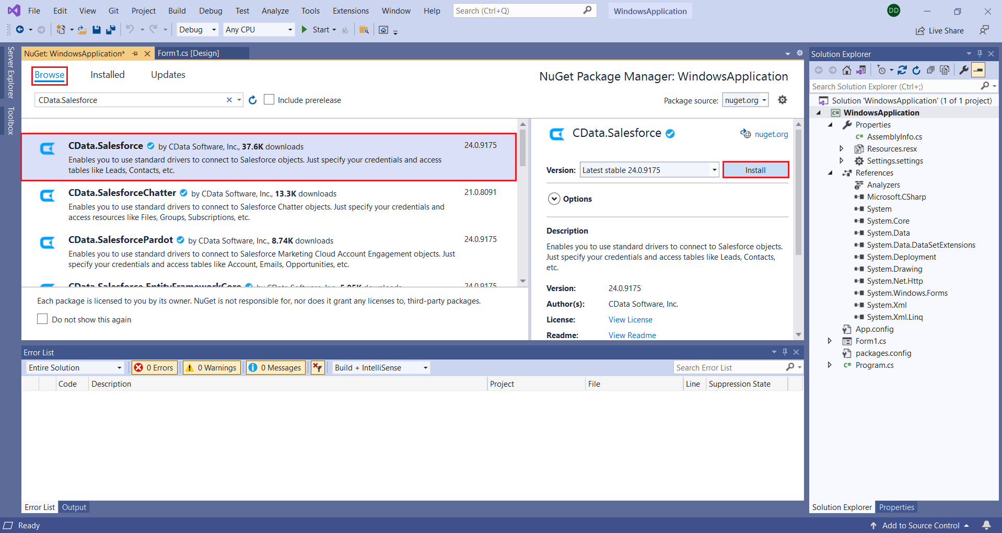Open NuGet package source settings gear
The width and height of the screenshot is (1002, 533).
[782, 100]
